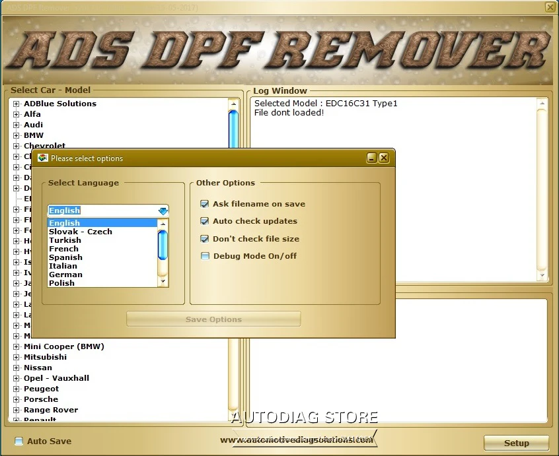Click the Setup button

516,443
